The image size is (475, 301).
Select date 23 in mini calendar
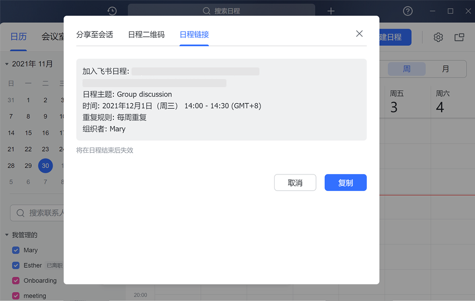[x=45, y=149]
